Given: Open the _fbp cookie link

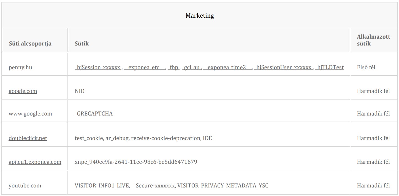Looking at the screenshot, I should click(173, 67).
